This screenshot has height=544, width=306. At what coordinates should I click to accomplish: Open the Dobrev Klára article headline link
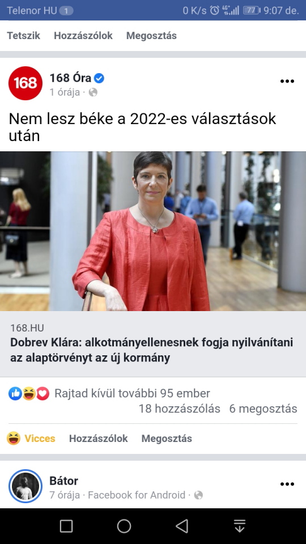pyautogui.click(x=152, y=350)
